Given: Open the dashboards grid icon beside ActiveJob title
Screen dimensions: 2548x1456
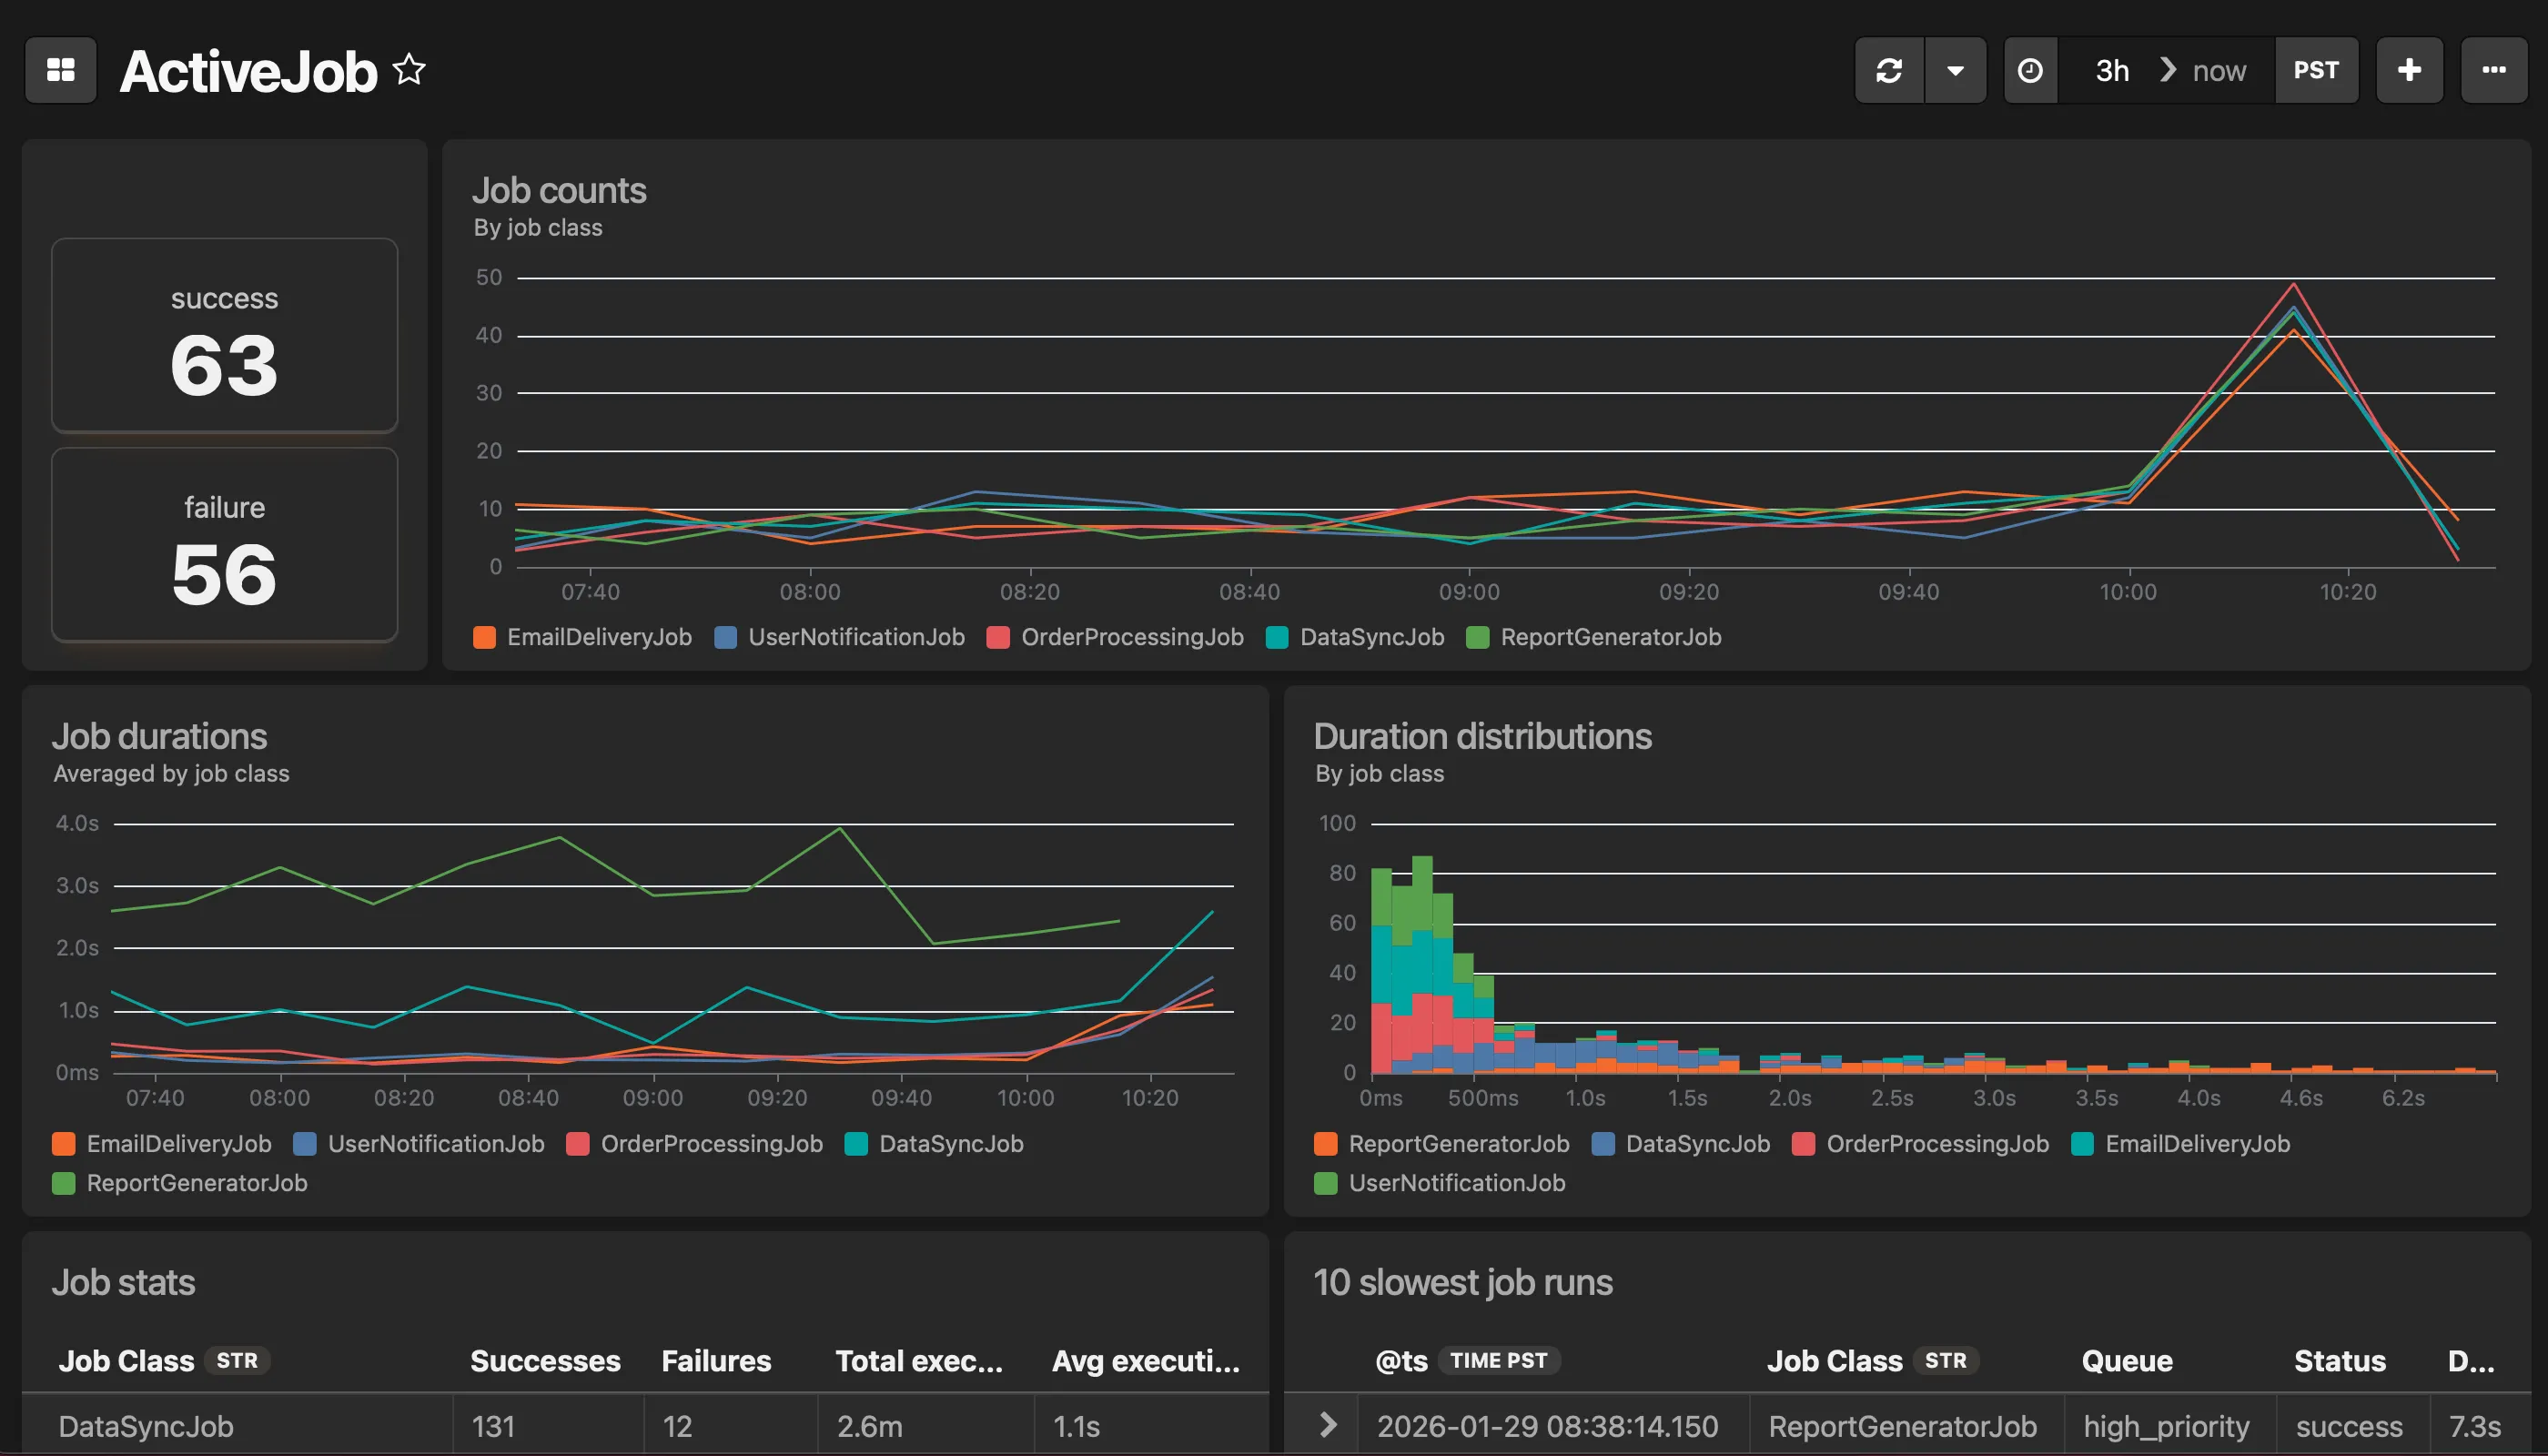Looking at the screenshot, I should [x=60, y=70].
